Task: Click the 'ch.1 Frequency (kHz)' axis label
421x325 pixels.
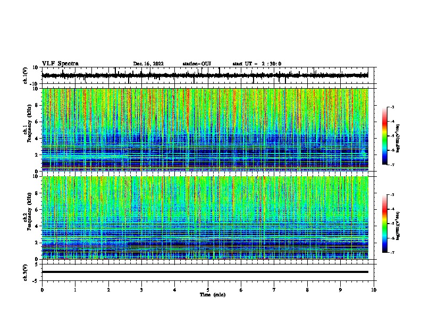Action: [x=28, y=123]
